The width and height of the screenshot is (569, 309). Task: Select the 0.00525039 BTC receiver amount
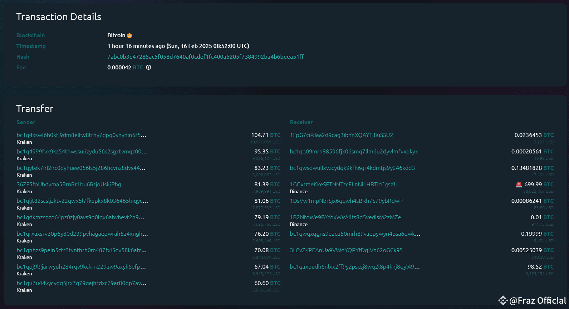click(x=533, y=250)
